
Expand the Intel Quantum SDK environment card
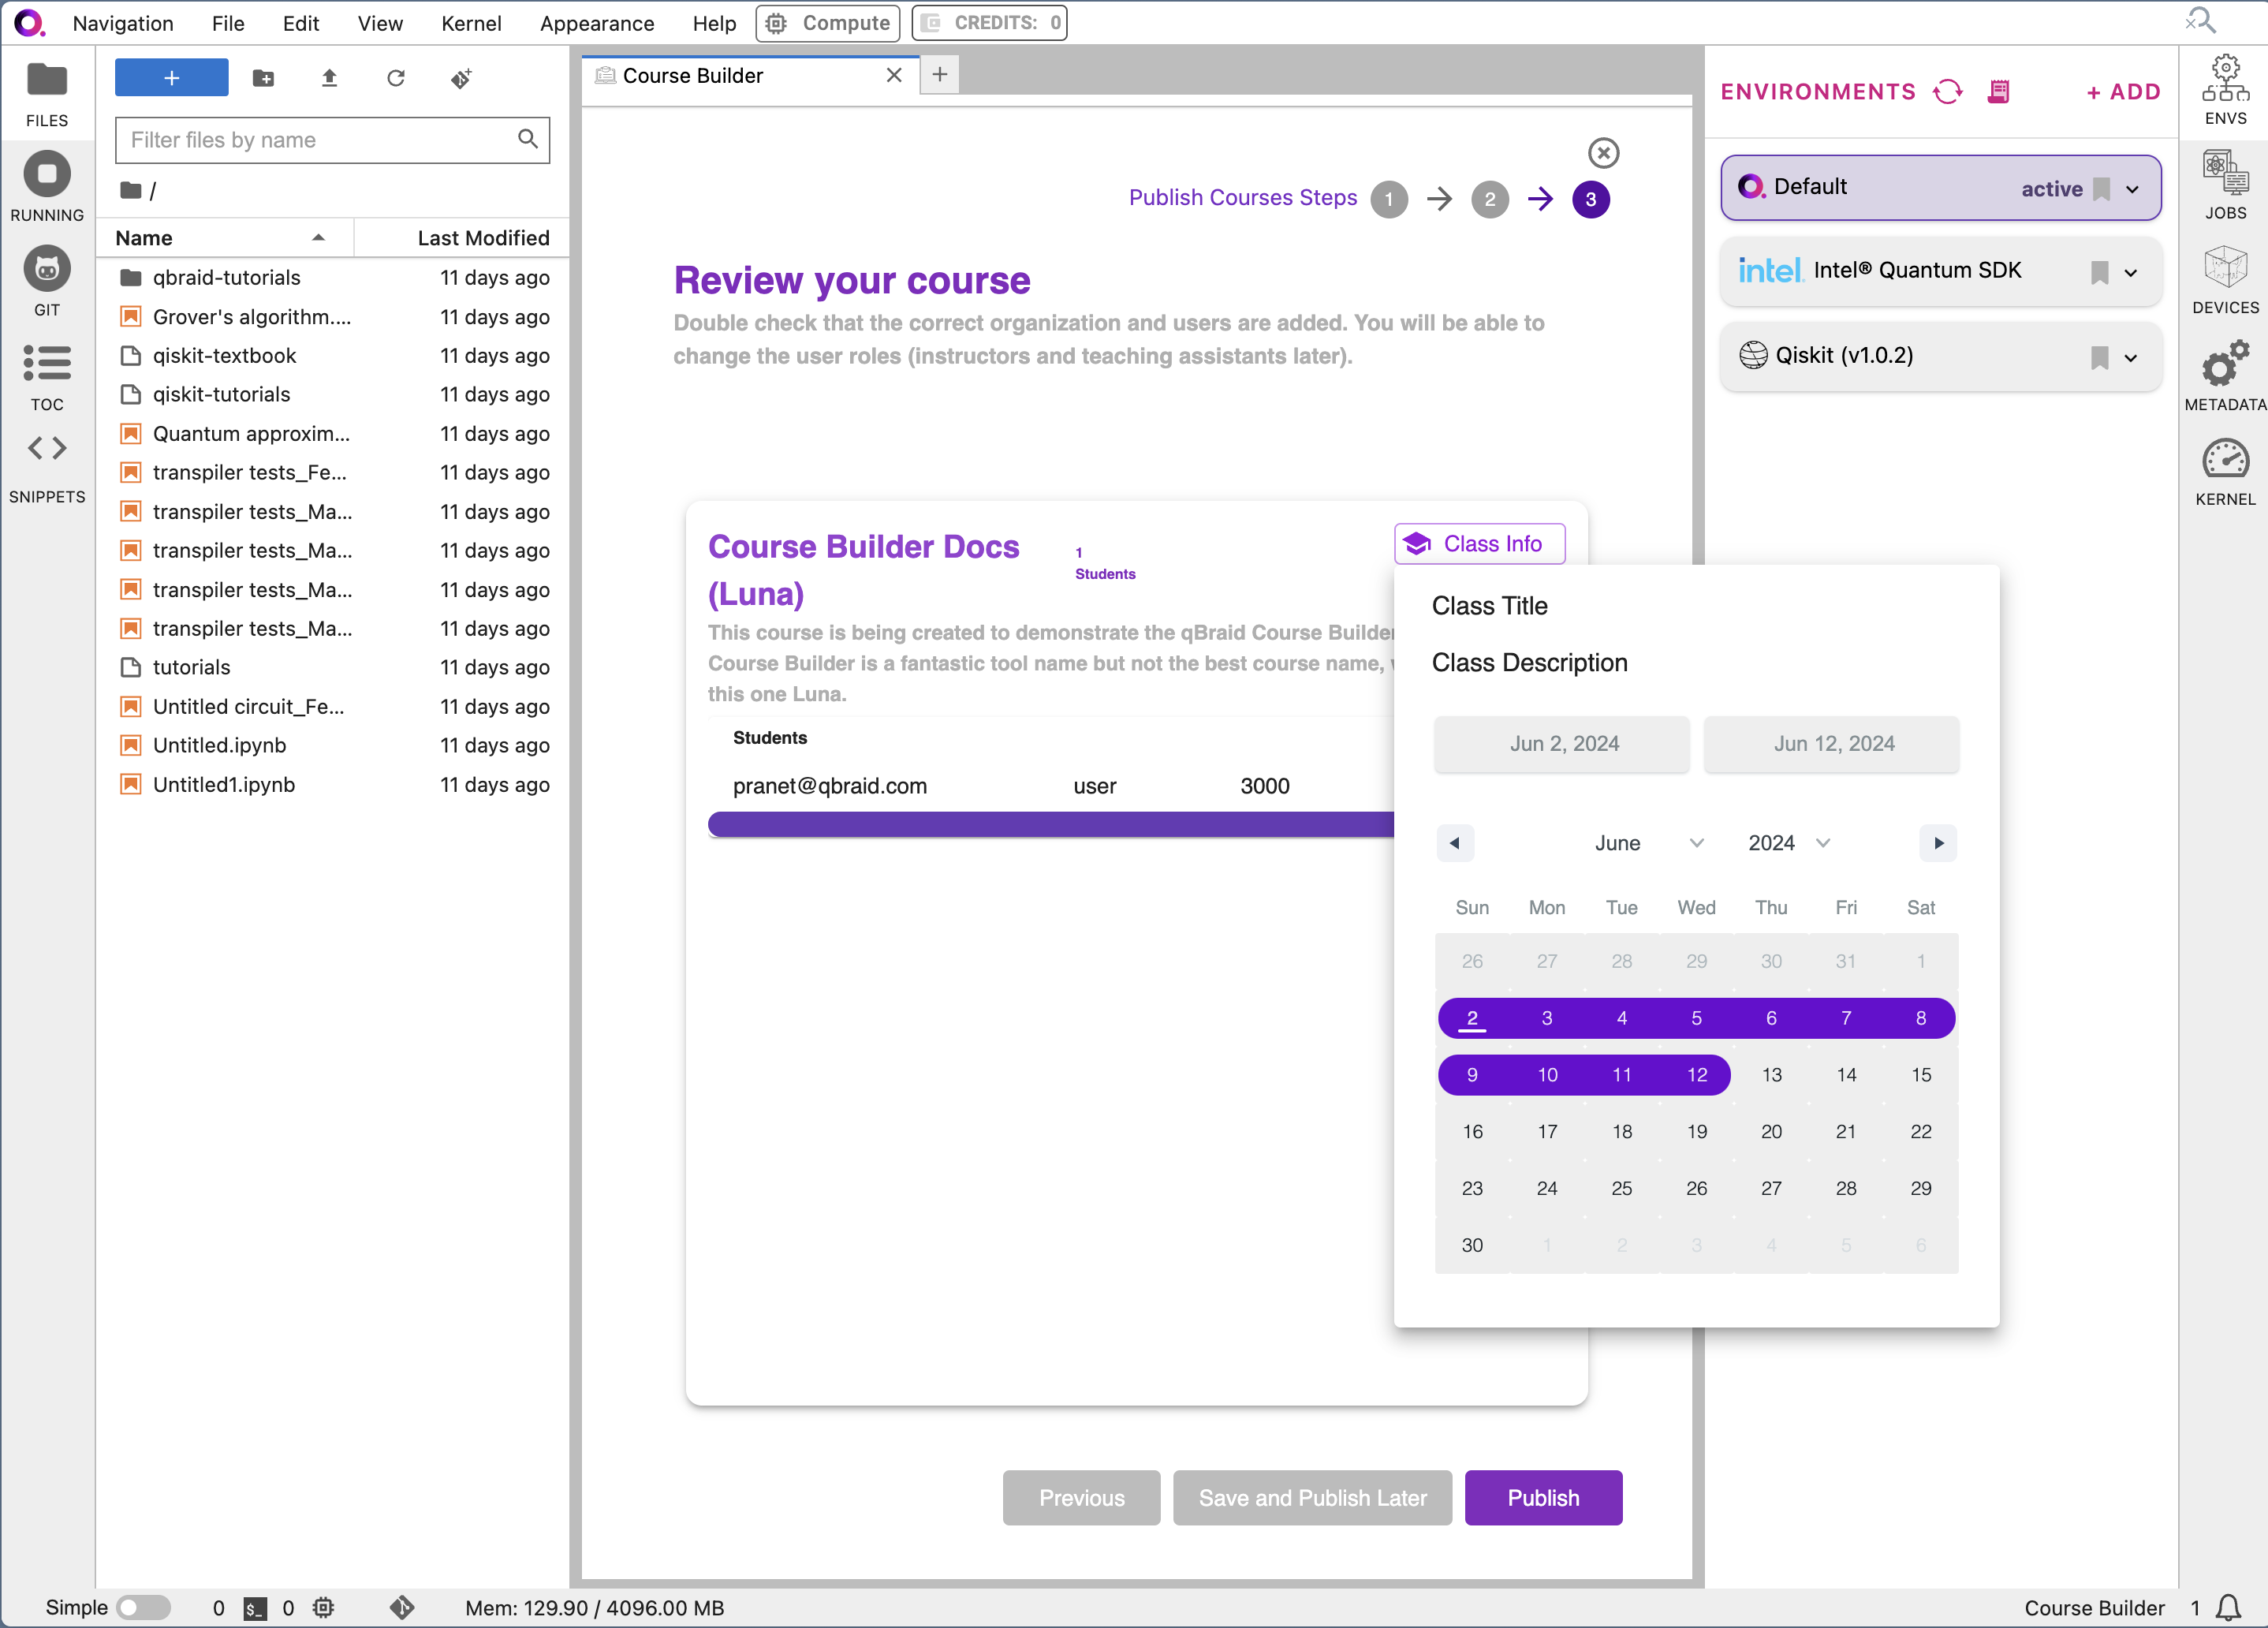[2130, 273]
